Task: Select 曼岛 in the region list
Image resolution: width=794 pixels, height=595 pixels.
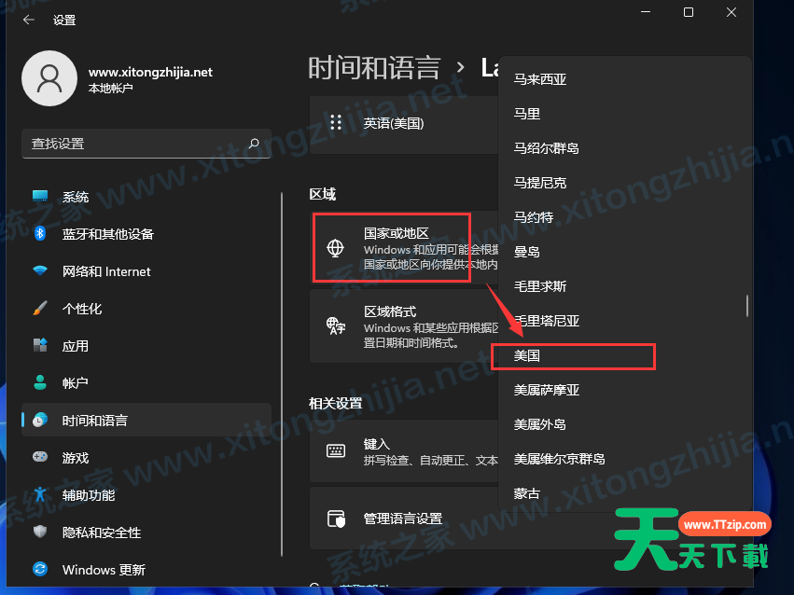Action: [x=623, y=252]
